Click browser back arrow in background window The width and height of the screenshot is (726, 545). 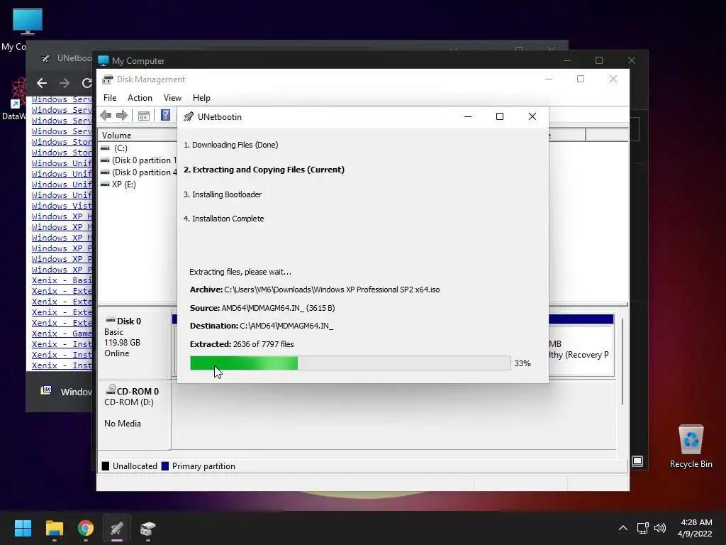click(x=42, y=83)
